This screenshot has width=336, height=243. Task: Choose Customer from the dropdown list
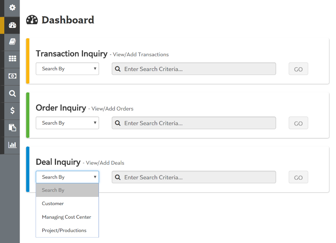pos(53,204)
